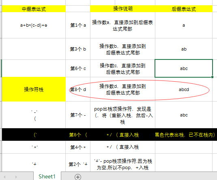Switch to the Sheet1 tab

point(47,176)
